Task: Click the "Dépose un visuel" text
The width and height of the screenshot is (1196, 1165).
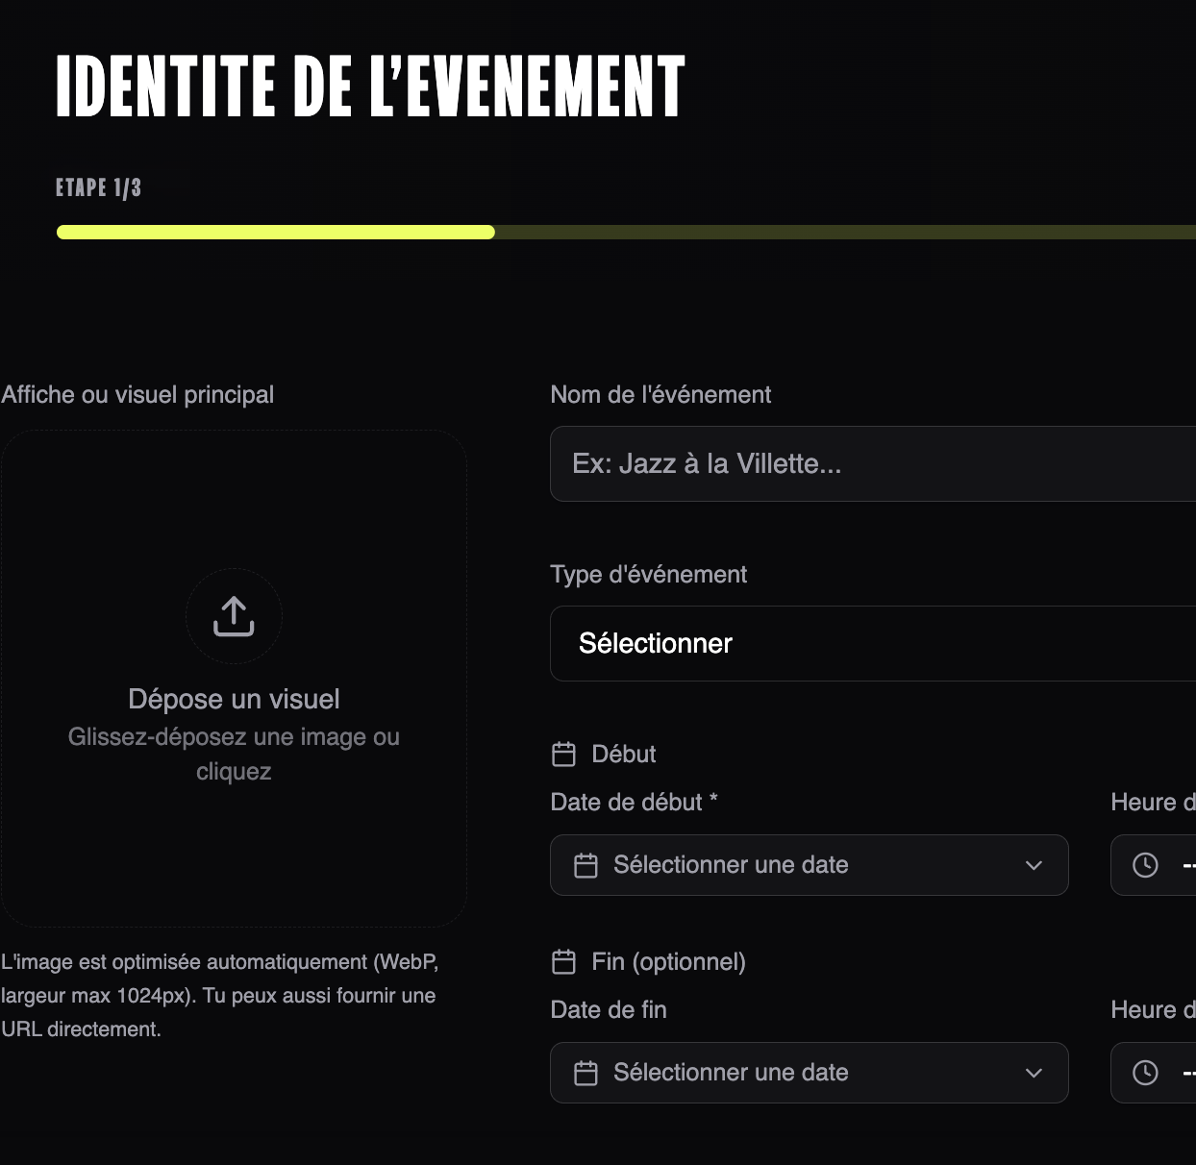Action: (x=234, y=699)
